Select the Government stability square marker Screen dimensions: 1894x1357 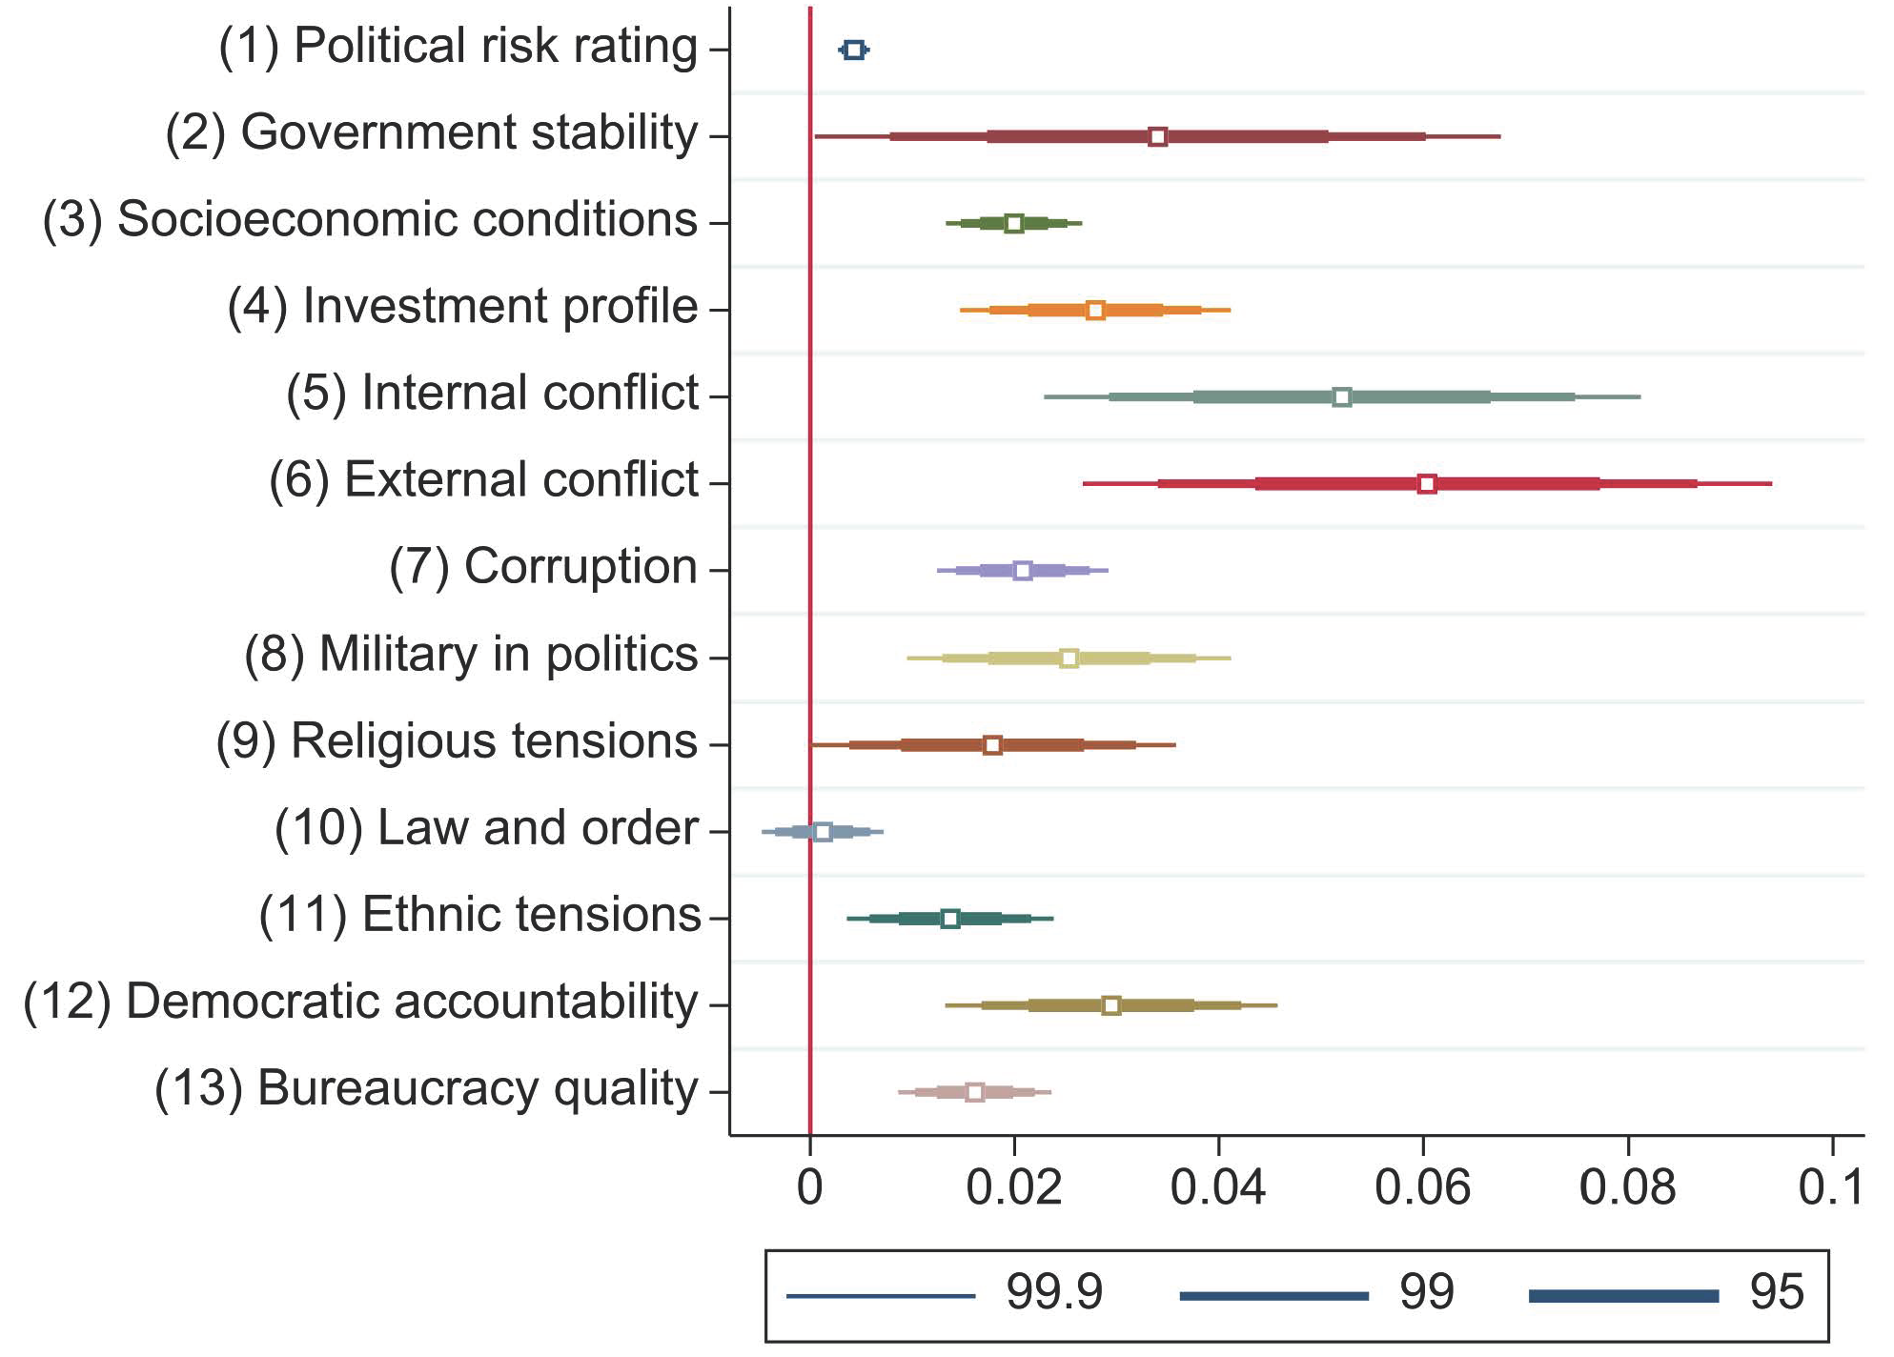tap(1157, 136)
